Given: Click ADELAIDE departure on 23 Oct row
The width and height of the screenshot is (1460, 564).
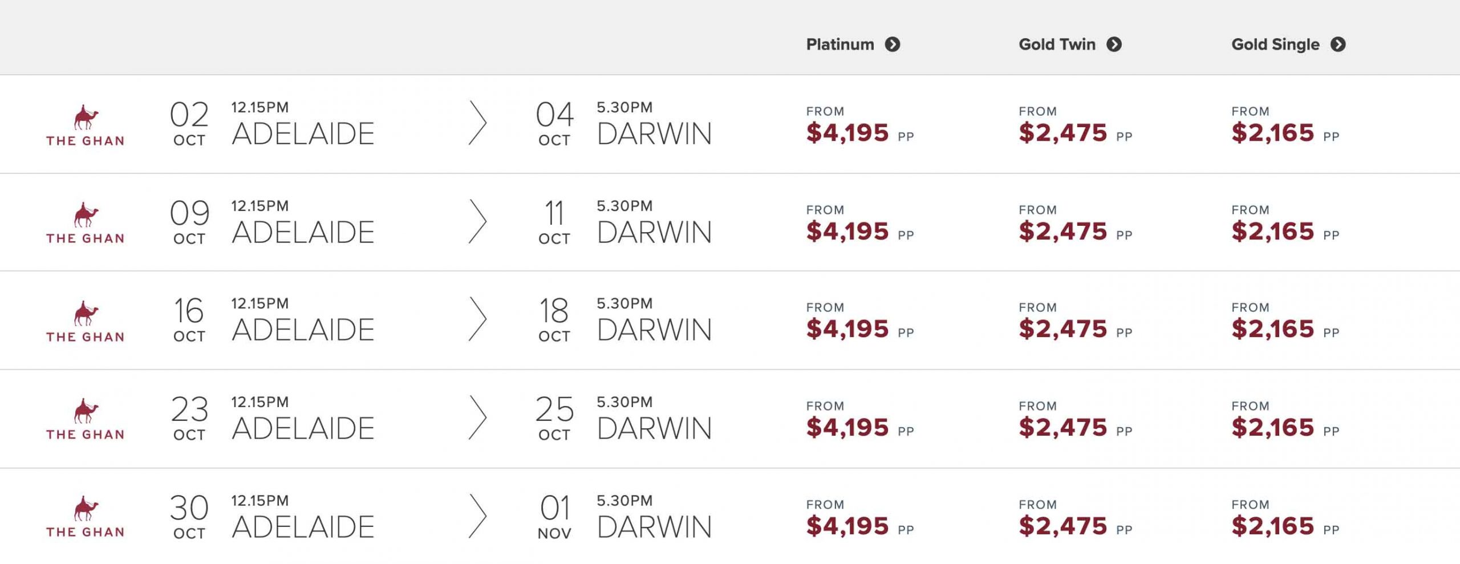Looking at the screenshot, I should [x=303, y=428].
